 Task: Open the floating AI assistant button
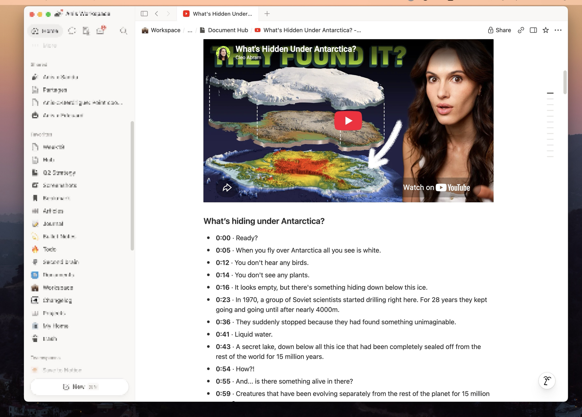tap(547, 381)
